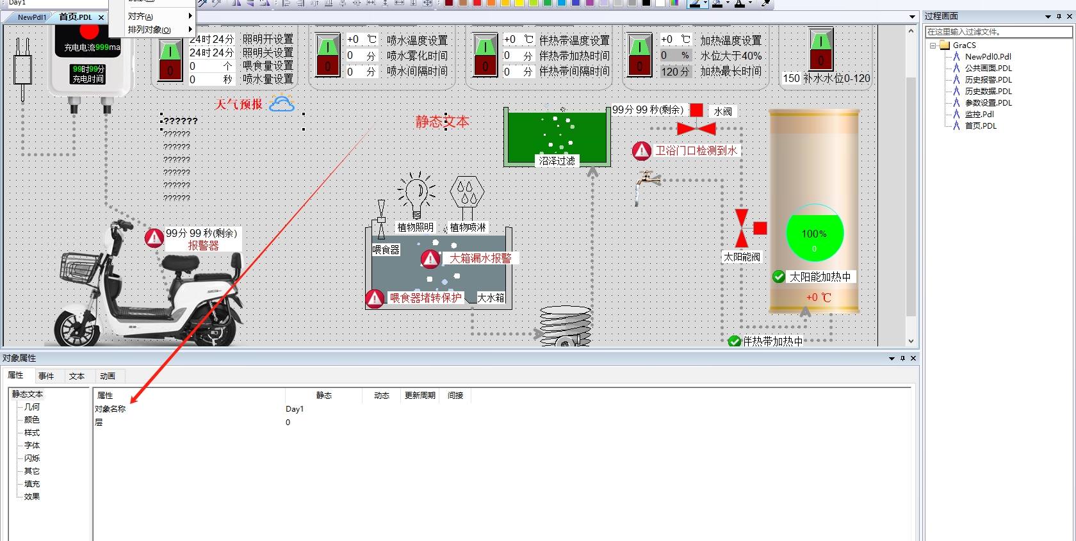Image resolution: width=1076 pixels, height=541 pixels.
Task: Click the weather forecast cloud icon
Action: pyautogui.click(x=282, y=104)
